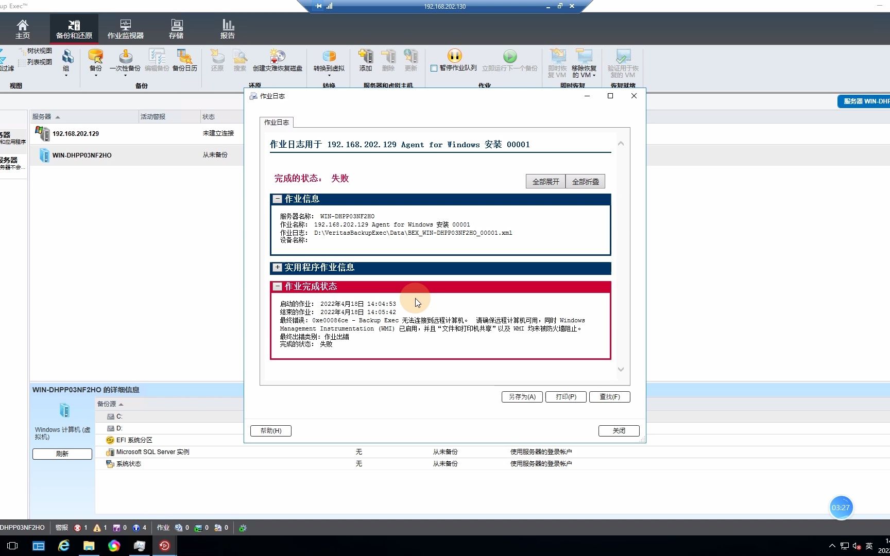Run 立即运行下一个备份 action
Screen dimensions: 890x556
(x=510, y=62)
